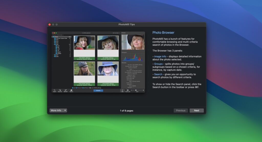
Task: Click the Zoom slider knob in tip screenshot
Action: 136,90
